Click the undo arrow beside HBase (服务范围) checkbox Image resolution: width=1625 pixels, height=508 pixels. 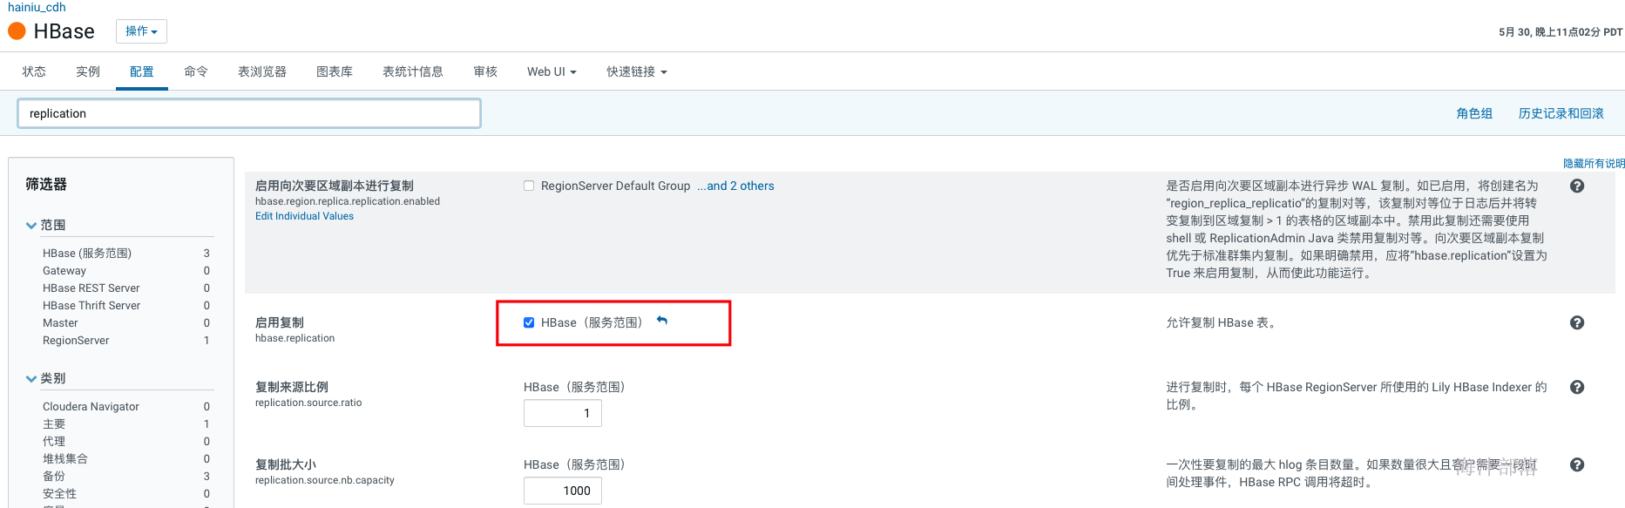pos(662,322)
